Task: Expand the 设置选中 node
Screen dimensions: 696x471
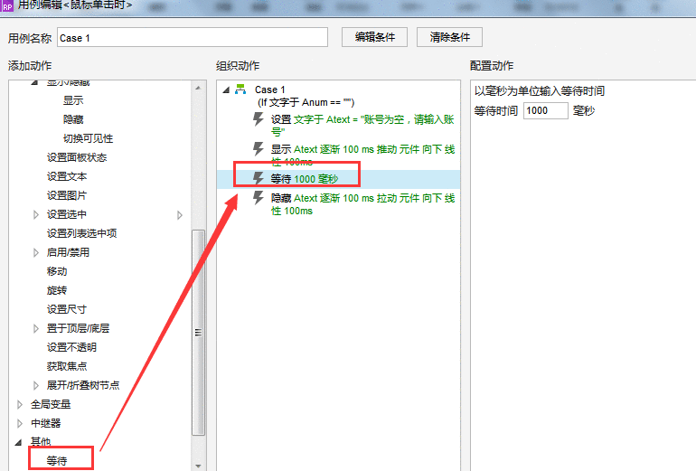Action: click(36, 215)
